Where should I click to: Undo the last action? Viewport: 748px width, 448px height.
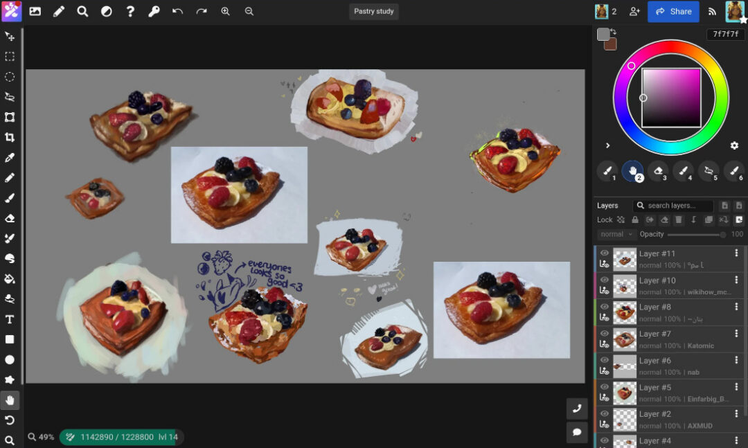[x=177, y=12]
